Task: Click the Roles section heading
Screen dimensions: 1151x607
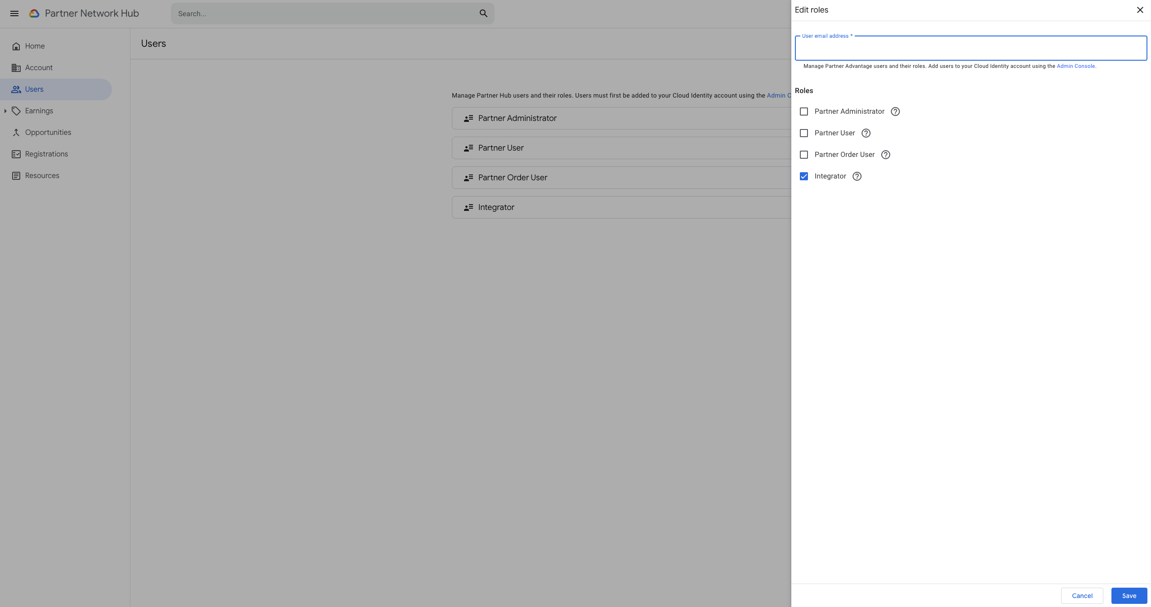Action: (803, 91)
